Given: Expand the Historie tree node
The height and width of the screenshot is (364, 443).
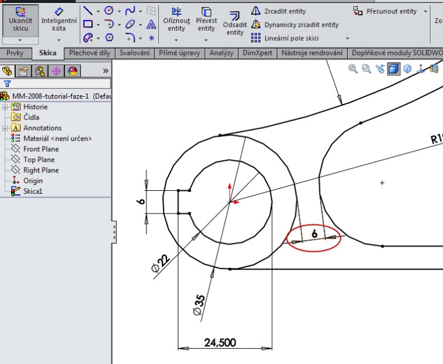Looking at the screenshot, I should coord(5,107).
